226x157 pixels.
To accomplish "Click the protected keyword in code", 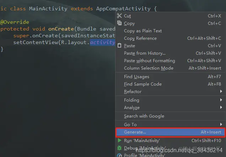I will point(15,29).
